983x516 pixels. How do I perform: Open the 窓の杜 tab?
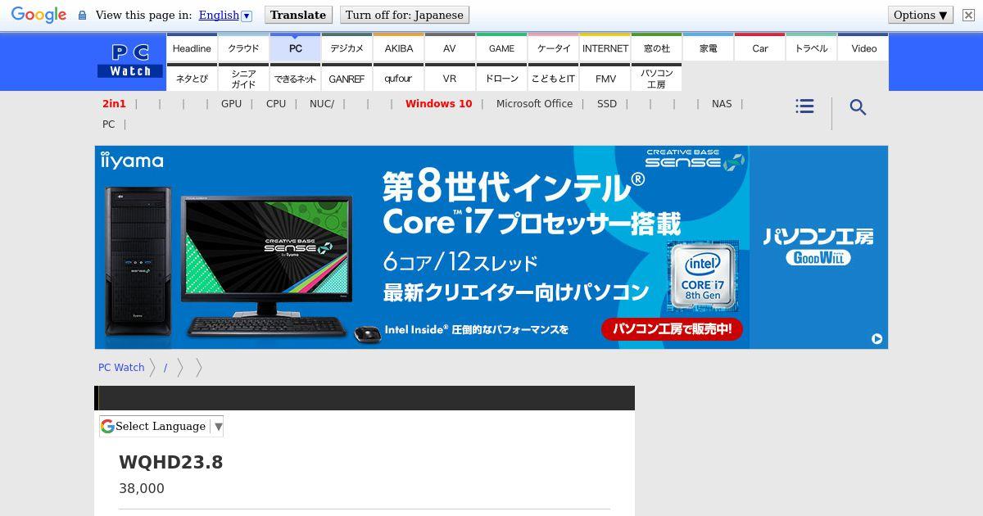(x=657, y=48)
